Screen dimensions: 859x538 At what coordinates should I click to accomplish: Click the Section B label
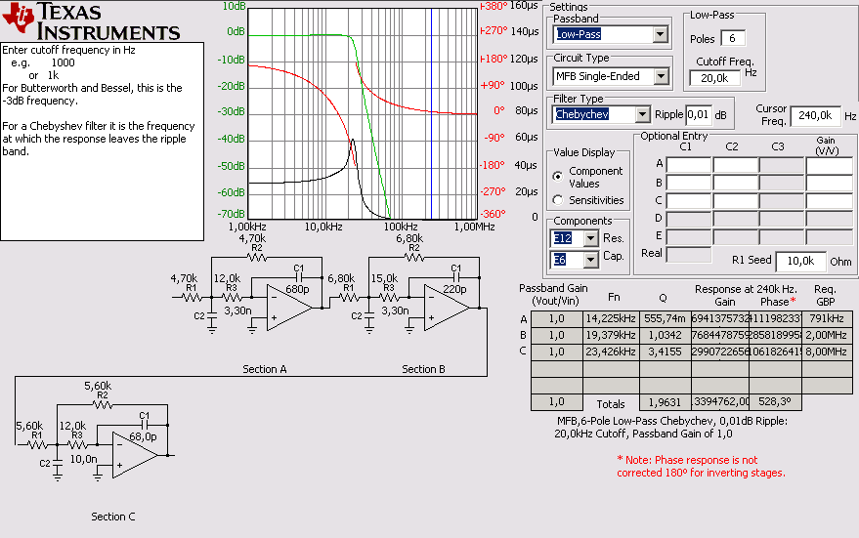click(x=423, y=369)
